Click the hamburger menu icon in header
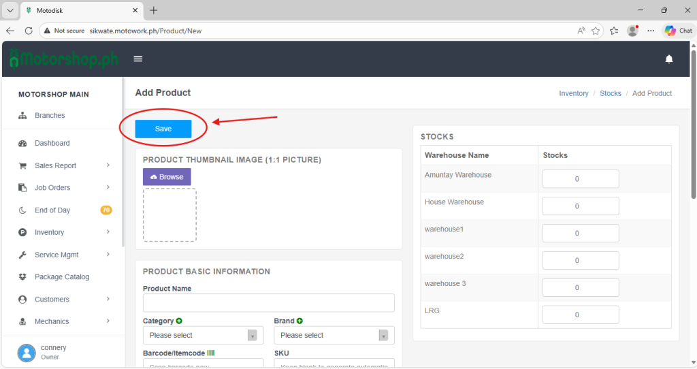The image size is (697, 369). 138,59
